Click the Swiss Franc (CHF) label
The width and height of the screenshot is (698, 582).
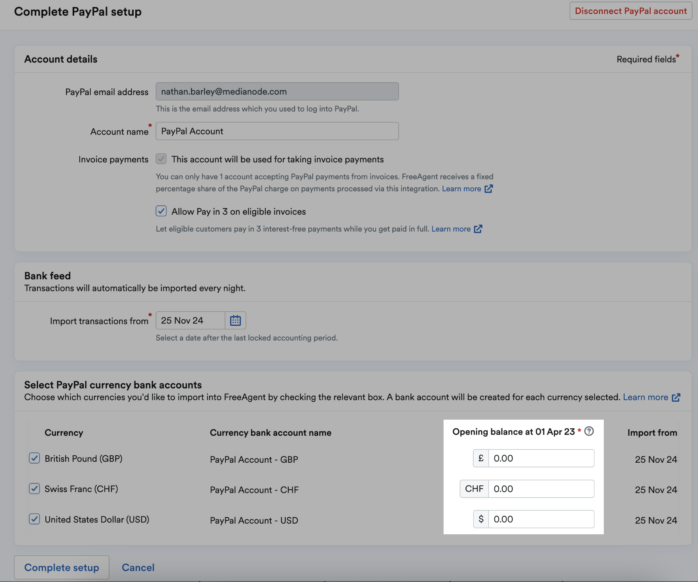click(x=81, y=489)
